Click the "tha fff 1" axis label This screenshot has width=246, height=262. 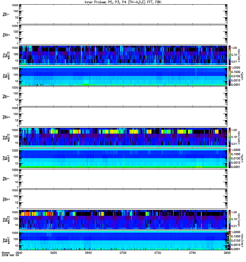[x=6, y=14]
